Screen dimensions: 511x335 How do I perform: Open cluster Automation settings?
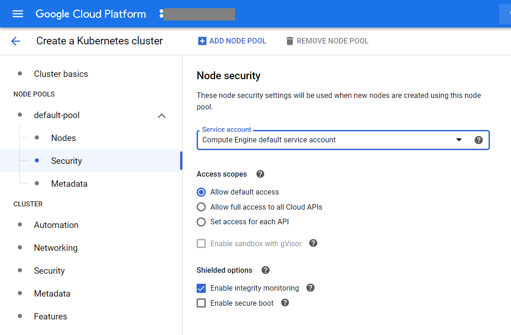coord(56,225)
